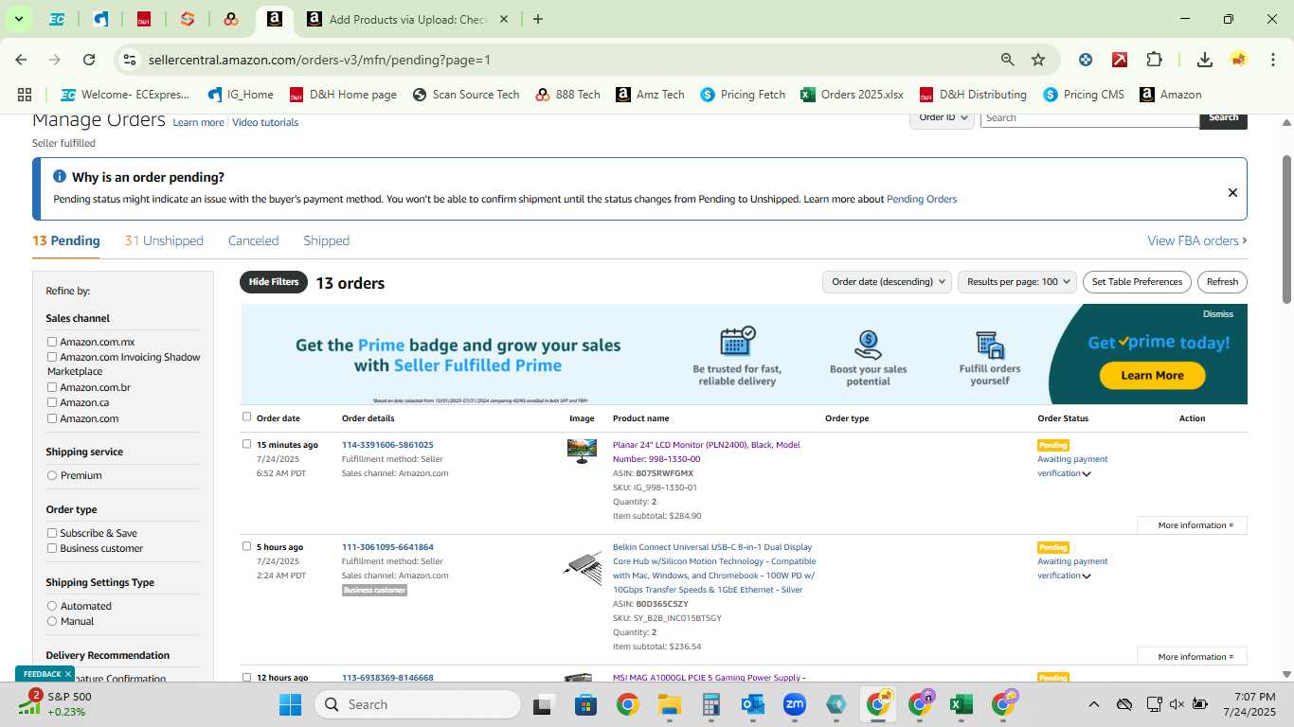
Task: Expand Awaiting payment verification for Belkin order
Action: [1087, 576]
